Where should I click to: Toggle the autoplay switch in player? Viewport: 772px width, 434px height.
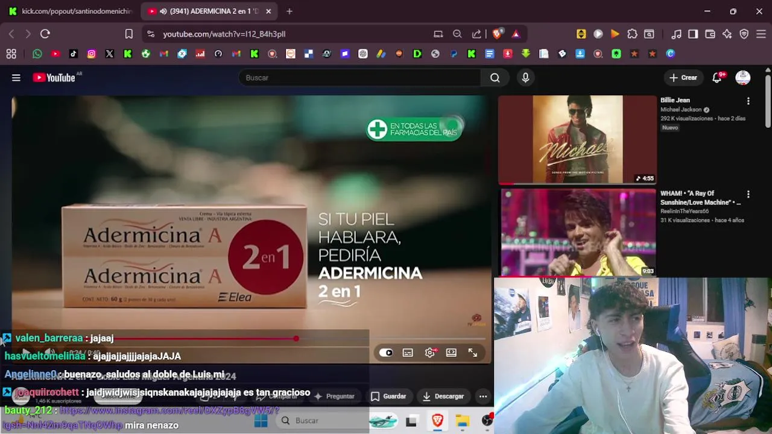click(x=386, y=353)
